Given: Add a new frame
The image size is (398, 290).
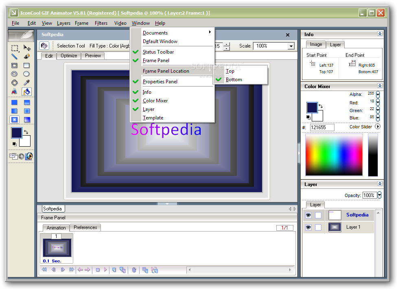Looking at the screenshot, I should point(114,270).
